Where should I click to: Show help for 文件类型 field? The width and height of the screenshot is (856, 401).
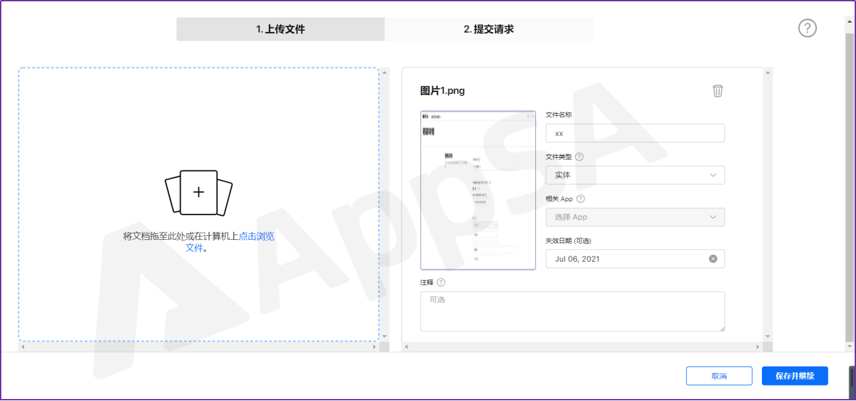point(579,157)
